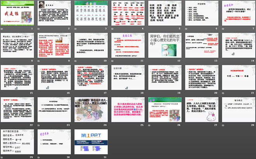Select slide 25 with the green background
256x159 pixels.
point(127,109)
